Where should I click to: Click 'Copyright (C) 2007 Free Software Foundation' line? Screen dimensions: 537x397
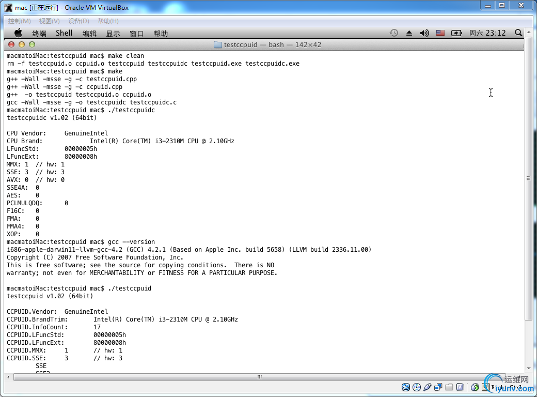95,257
